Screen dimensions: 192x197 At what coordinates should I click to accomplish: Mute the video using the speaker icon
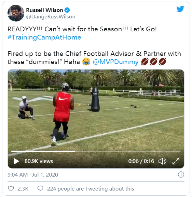tap(162, 161)
